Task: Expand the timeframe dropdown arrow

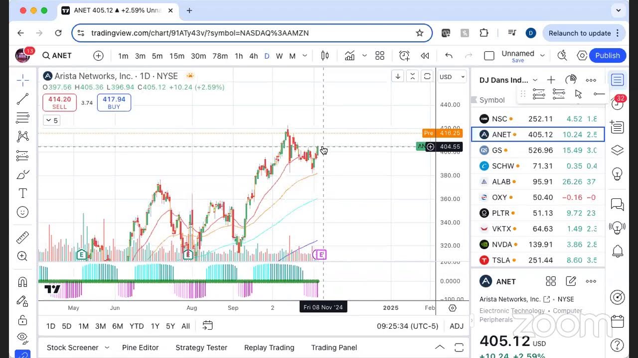Action: pos(305,56)
